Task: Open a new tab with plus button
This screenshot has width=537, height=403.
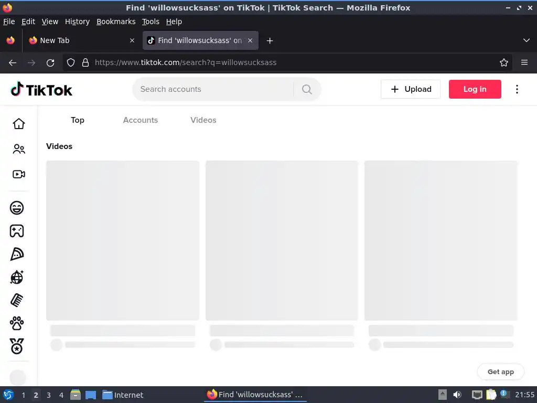Action: pos(270,41)
